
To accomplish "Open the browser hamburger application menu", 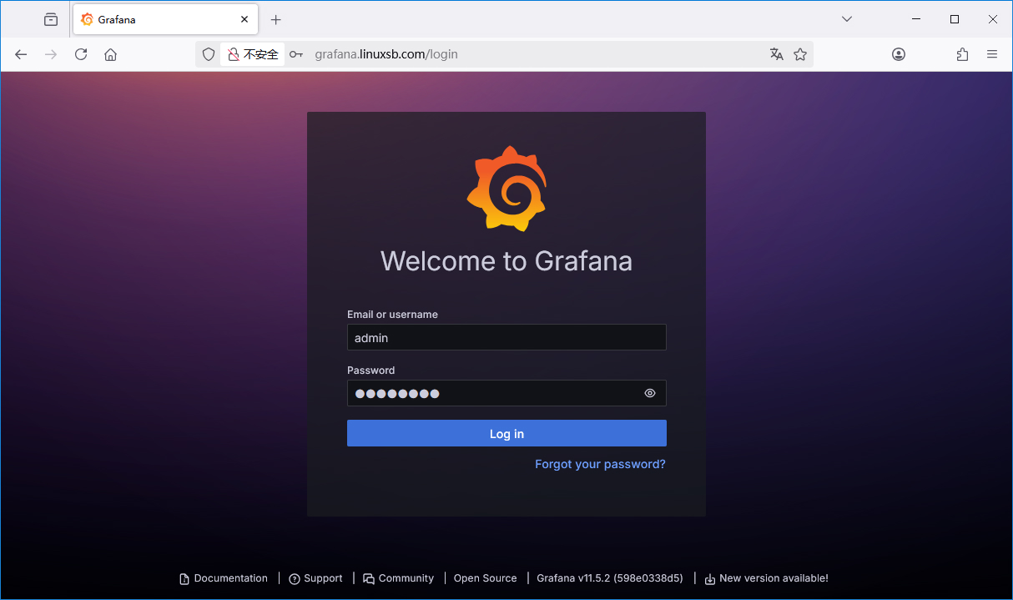I will [992, 54].
